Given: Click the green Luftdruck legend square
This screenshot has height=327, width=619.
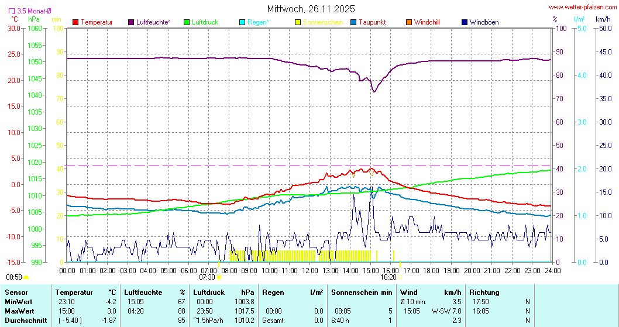Looking at the screenshot, I should tap(187, 22).
